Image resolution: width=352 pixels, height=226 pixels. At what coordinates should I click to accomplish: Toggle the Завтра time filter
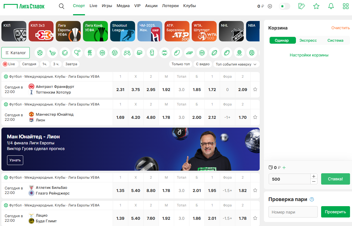(71, 64)
